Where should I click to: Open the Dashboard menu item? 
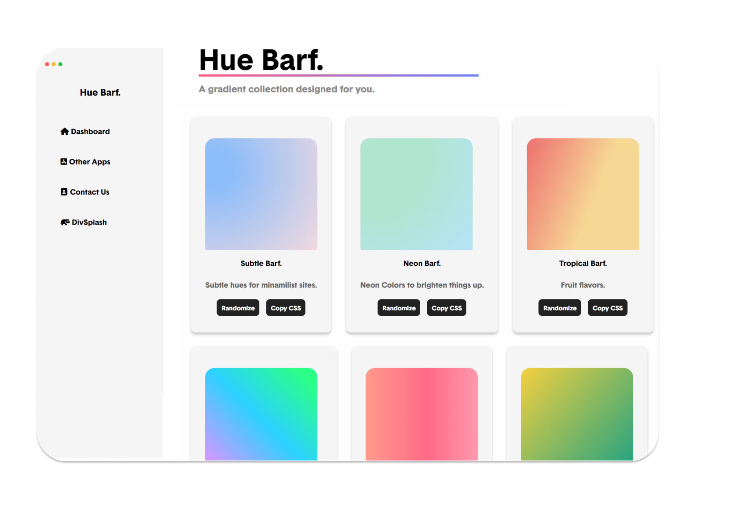(85, 131)
